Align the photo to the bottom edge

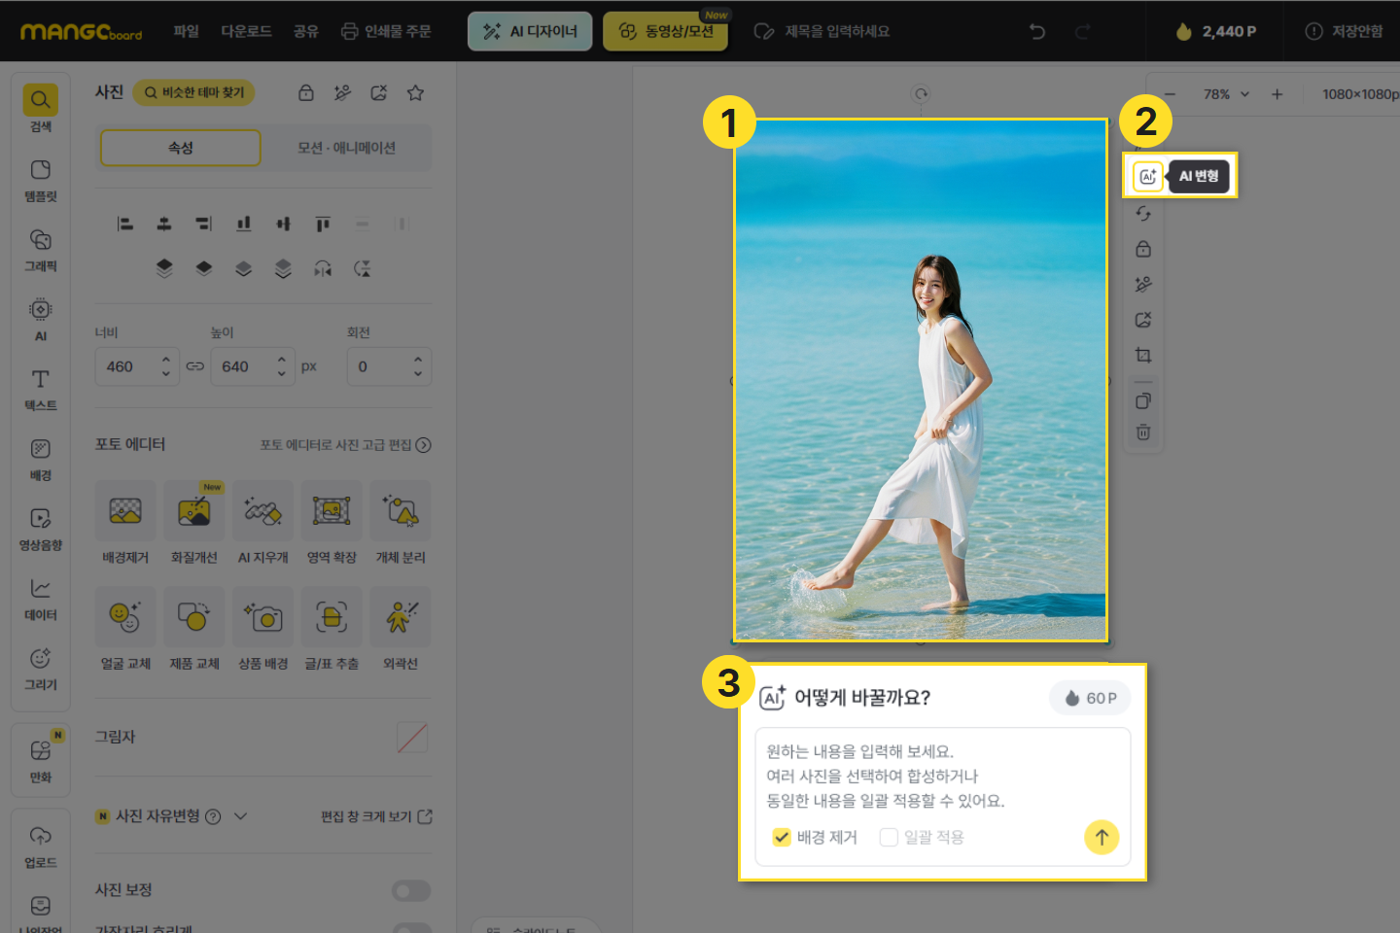pos(243,224)
